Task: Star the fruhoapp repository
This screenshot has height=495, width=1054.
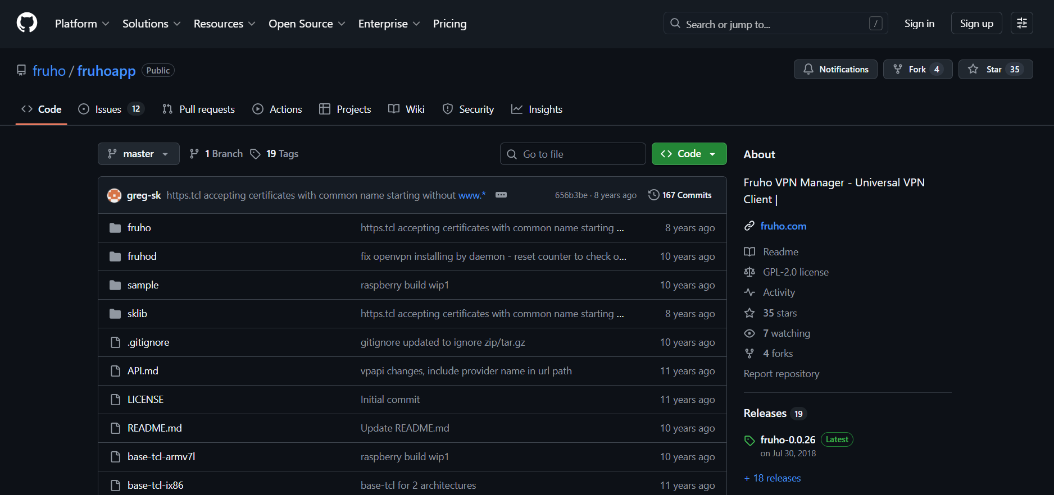Action: (996, 69)
